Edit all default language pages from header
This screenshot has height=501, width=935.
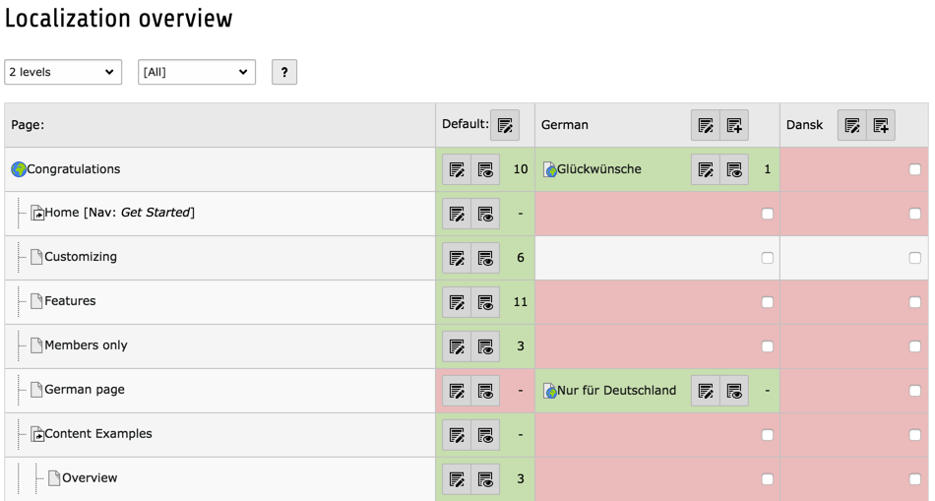point(505,125)
